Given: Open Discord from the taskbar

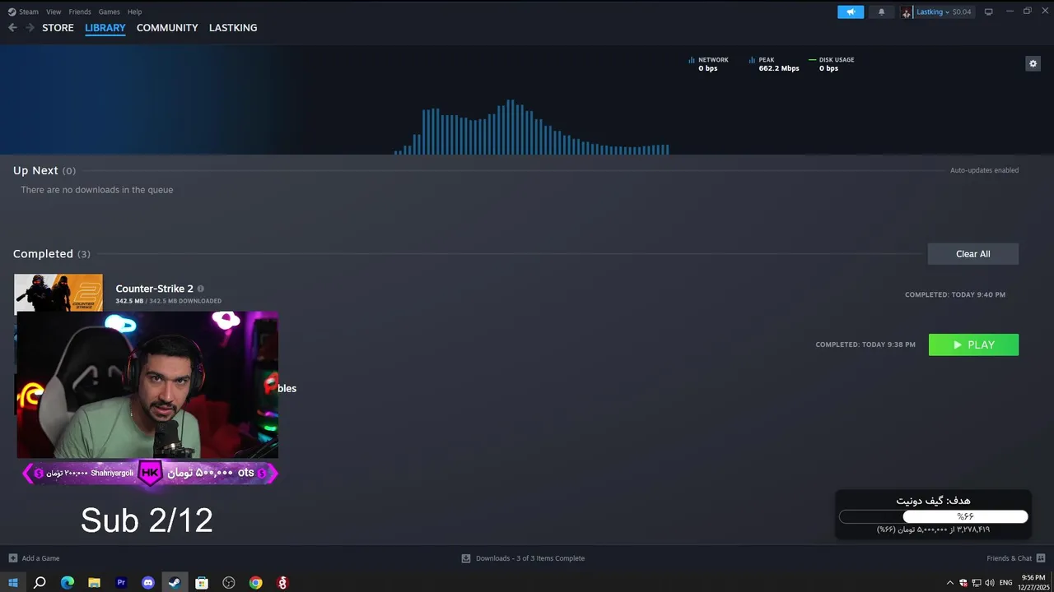Looking at the screenshot, I should point(148,583).
